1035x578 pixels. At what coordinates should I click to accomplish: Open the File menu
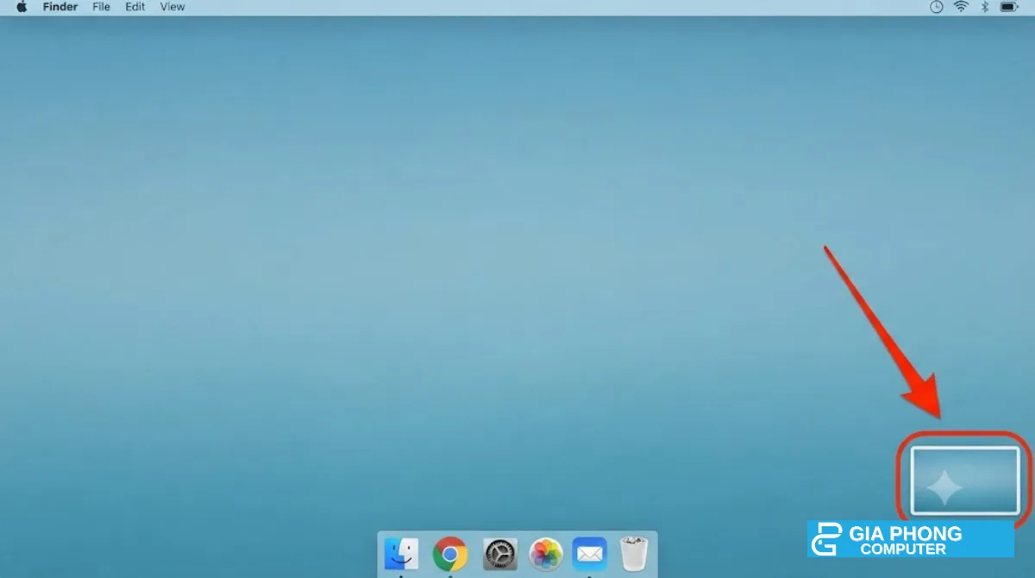[x=101, y=7]
